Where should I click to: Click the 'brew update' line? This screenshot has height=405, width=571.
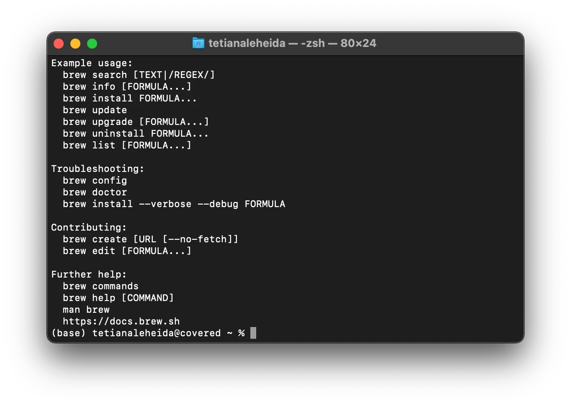click(95, 110)
